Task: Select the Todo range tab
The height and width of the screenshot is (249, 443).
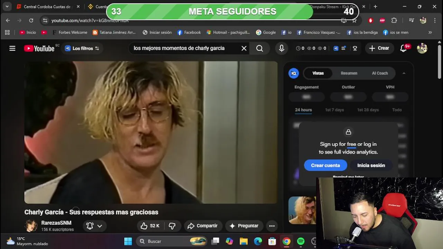Action: pos(397,110)
